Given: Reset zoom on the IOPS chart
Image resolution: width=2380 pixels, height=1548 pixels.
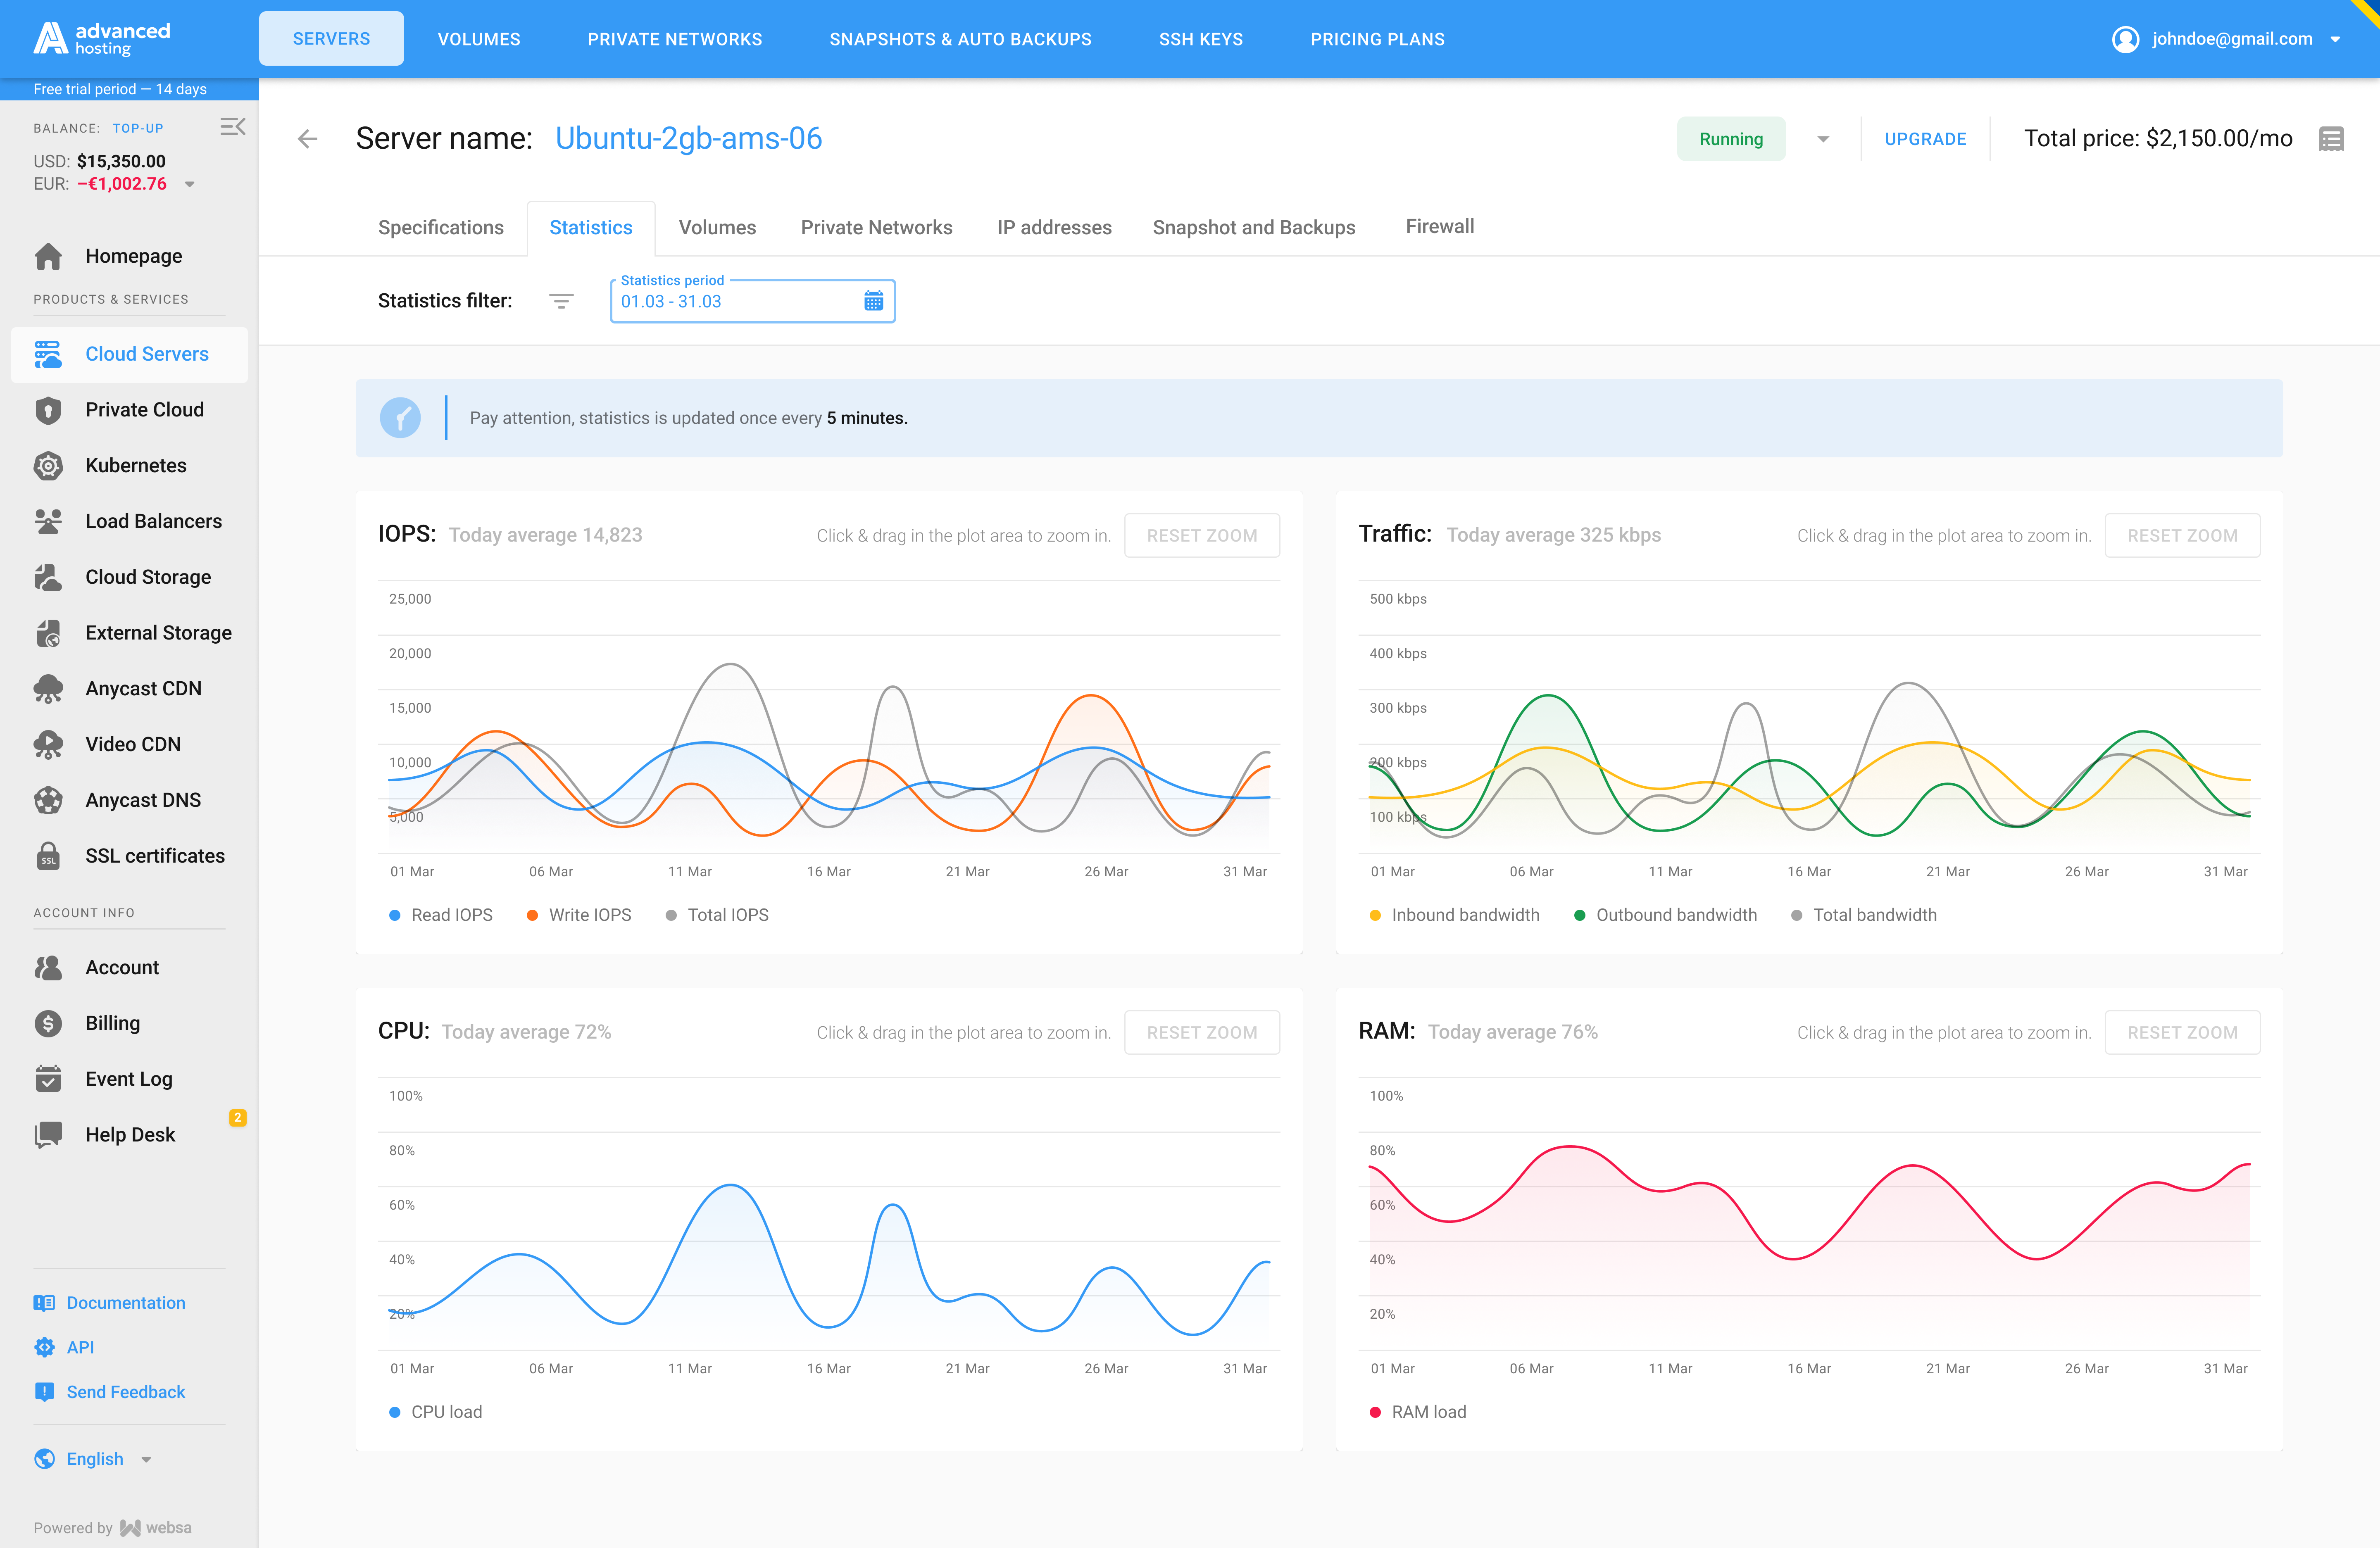Looking at the screenshot, I should pos(1202,536).
